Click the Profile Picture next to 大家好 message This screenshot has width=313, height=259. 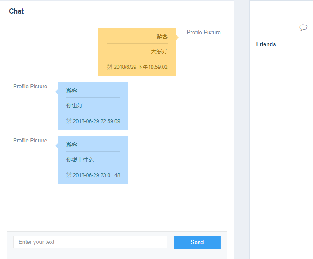(x=204, y=33)
